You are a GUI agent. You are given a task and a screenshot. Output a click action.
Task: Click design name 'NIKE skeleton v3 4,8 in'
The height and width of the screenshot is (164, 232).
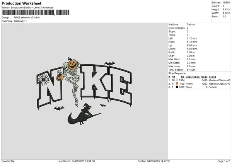pos(27,17)
